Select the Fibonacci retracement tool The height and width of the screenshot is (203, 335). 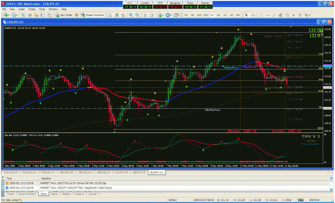pos(287,15)
